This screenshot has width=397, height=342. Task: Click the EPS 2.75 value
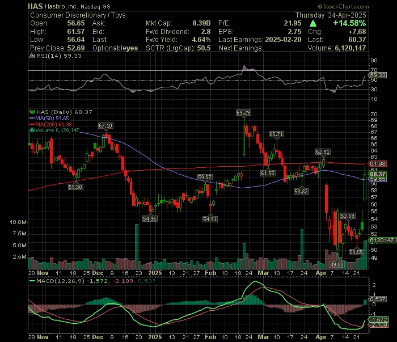295,32
